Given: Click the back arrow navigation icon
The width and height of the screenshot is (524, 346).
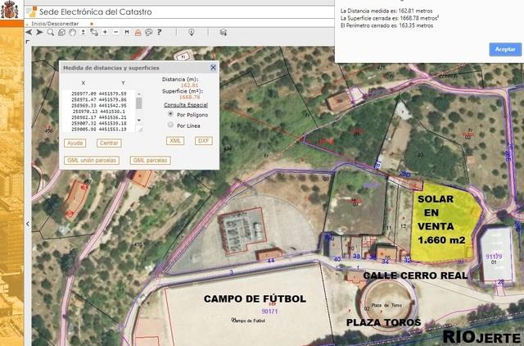Looking at the screenshot, I should pyautogui.click(x=29, y=32).
